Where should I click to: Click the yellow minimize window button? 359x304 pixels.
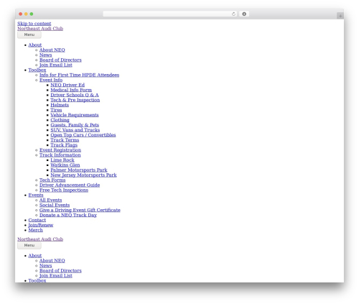coord(26,14)
